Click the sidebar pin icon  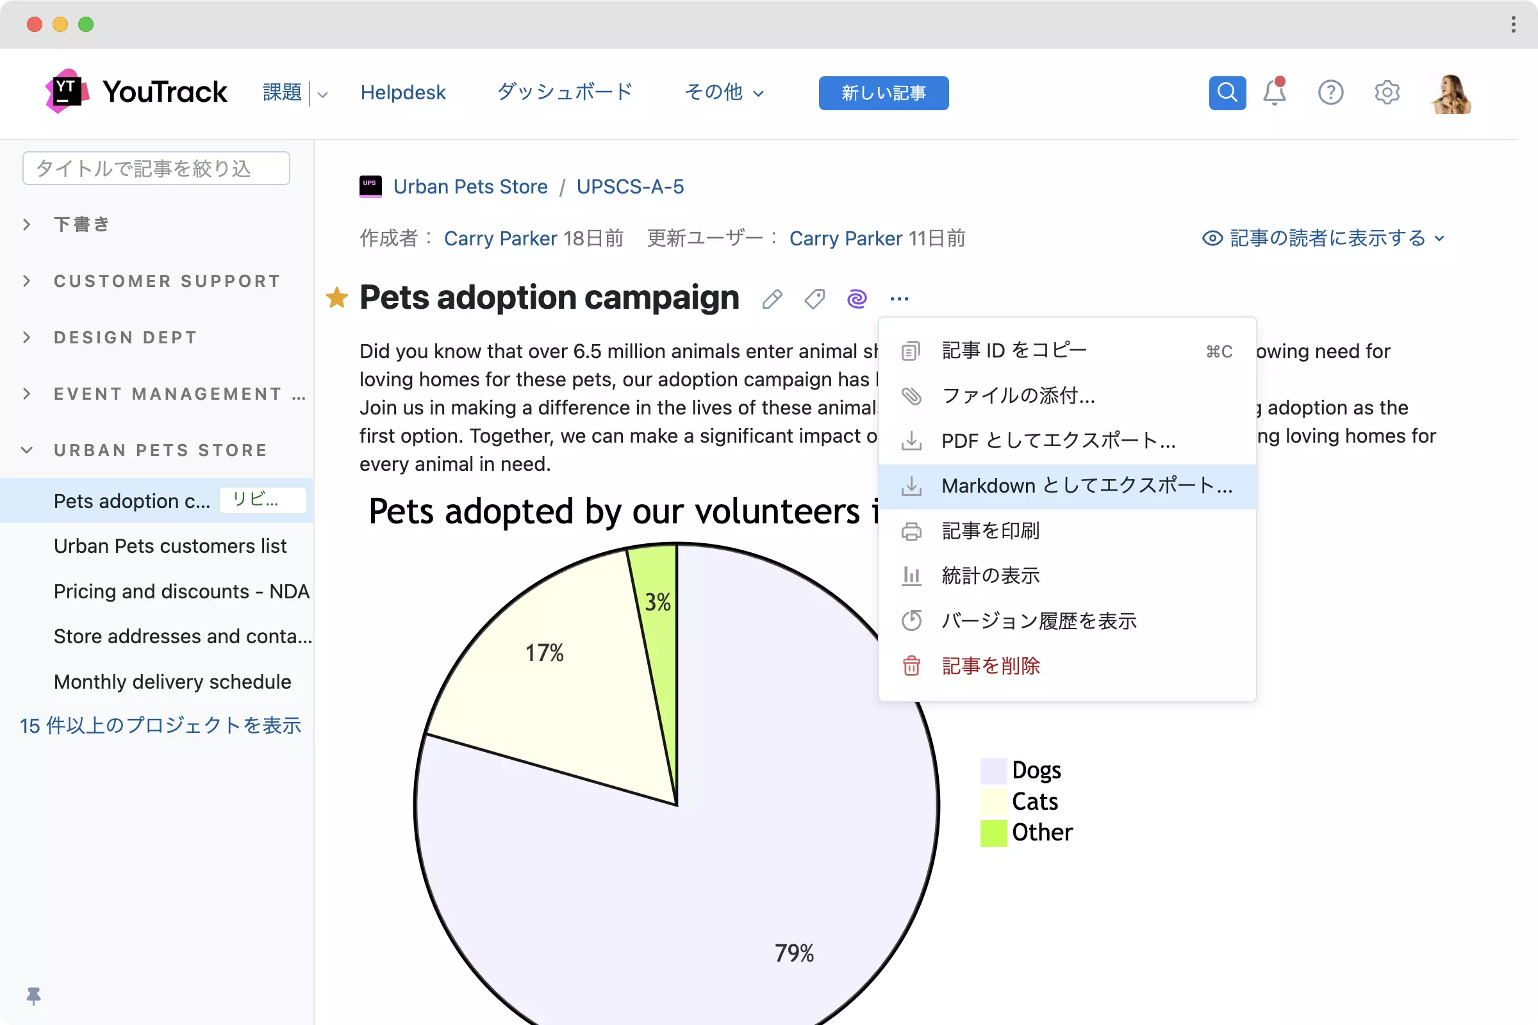pos(33,995)
